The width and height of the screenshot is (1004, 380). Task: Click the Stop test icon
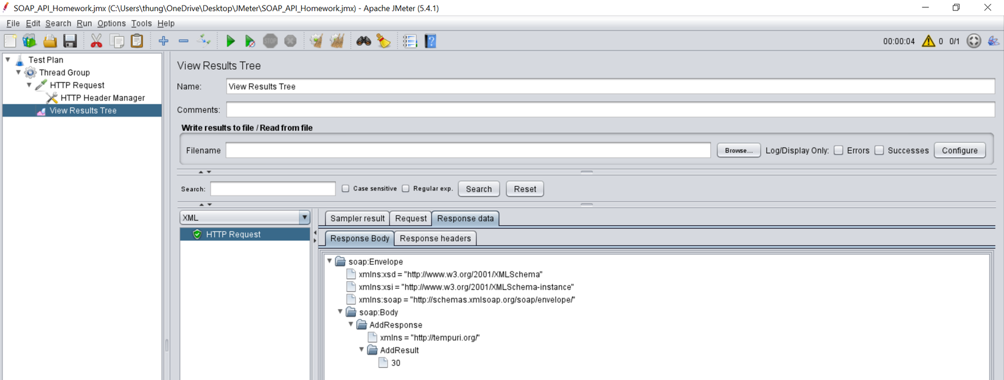(270, 41)
